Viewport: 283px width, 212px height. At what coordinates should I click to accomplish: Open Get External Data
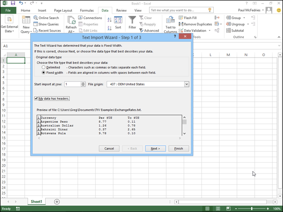click(9, 24)
